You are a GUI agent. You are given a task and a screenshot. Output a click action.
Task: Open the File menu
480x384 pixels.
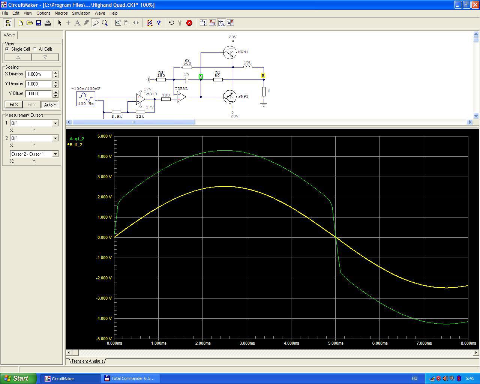(5, 13)
